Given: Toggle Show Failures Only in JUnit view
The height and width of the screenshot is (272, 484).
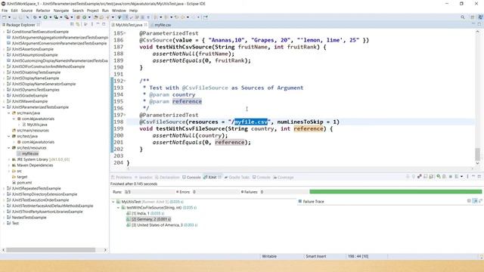Looking at the screenshot, I should 420,177.
